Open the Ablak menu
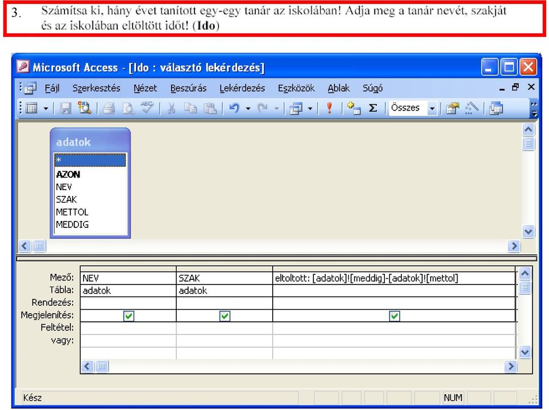The width and height of the screenshot is (549, 410). tap(339, 88)
